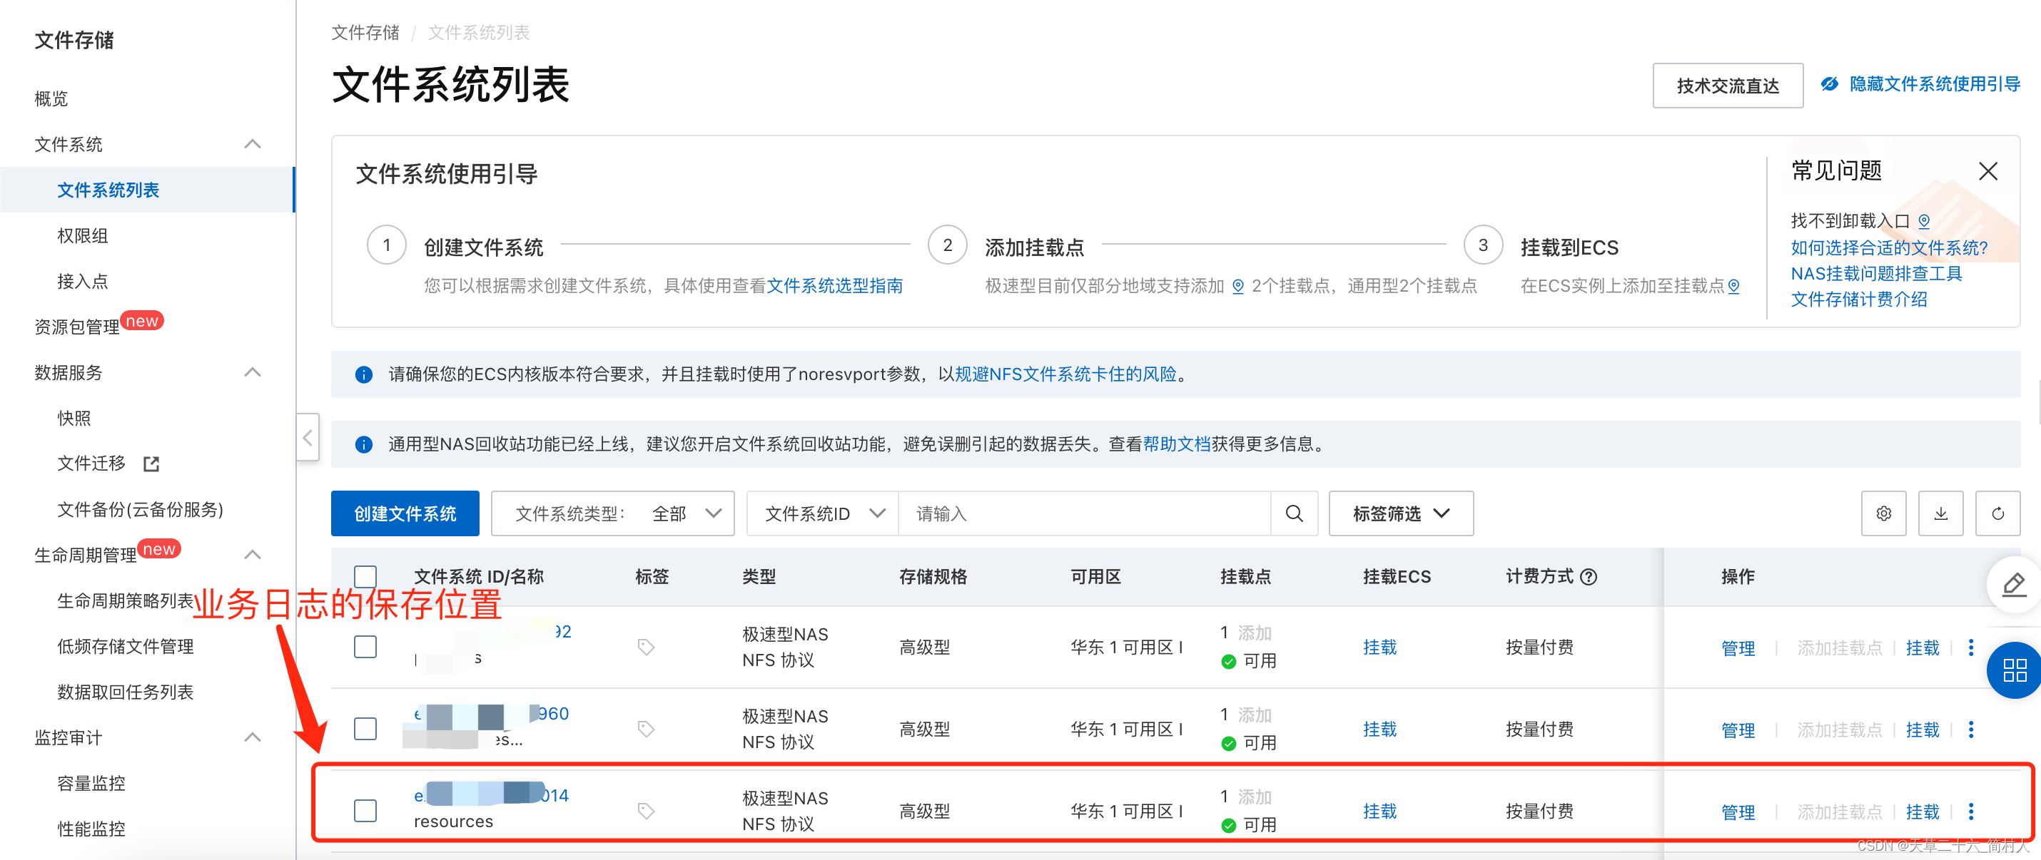This screenshot has width=2041, height=860.
Task: Click the 隐藏文件系统使用引导 link text
Action: pos(1934,84)
